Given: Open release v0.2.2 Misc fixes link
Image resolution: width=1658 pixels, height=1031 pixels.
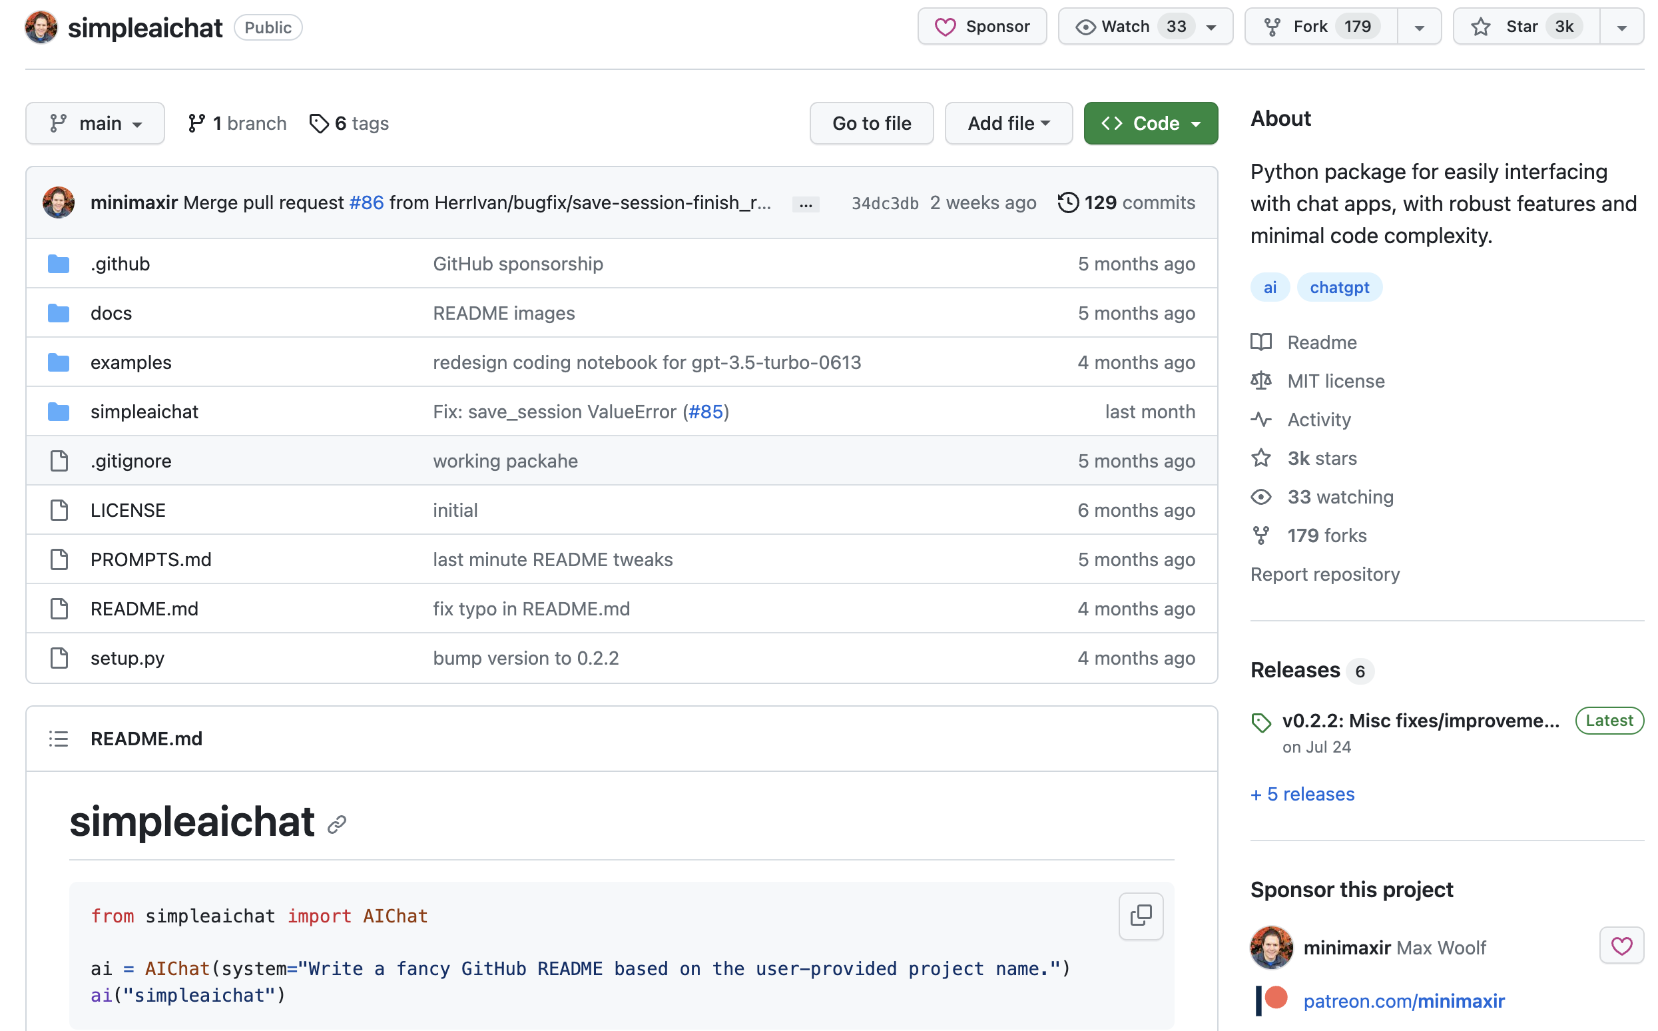Looking at the screenshot, I should click(1421, 721).
